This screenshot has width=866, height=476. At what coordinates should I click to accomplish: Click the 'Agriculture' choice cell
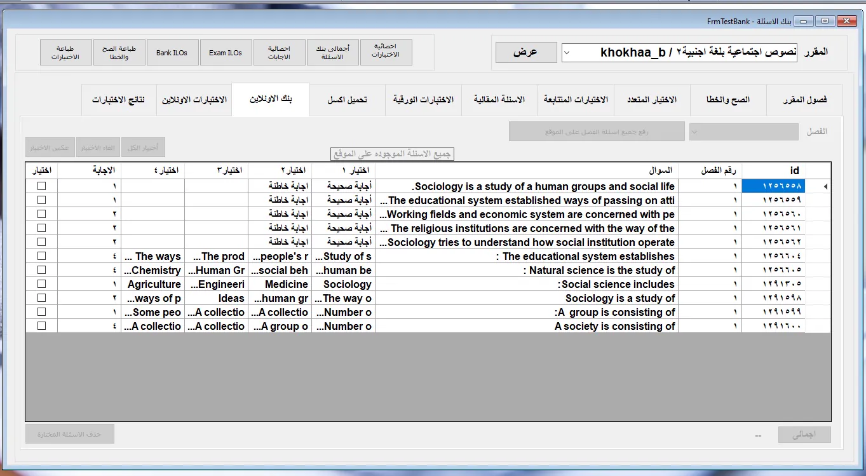tap(153, 284)
